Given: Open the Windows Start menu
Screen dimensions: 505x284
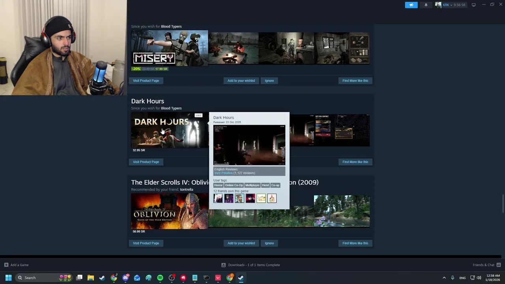Looking at the screenshot, I should click(x=8, y=278).
